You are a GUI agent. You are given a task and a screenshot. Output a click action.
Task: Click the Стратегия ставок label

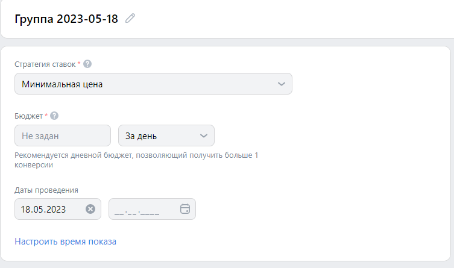click(45, 64)
